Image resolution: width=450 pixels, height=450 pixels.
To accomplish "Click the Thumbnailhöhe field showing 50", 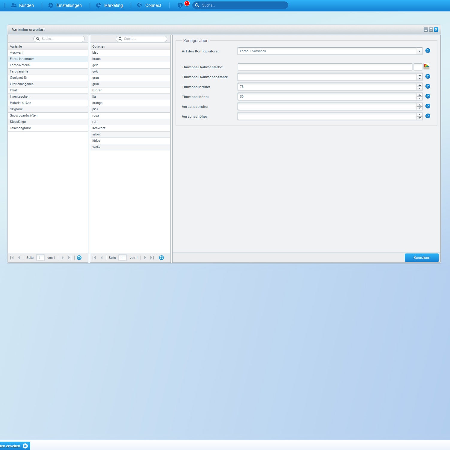I will tap(327, 96).
